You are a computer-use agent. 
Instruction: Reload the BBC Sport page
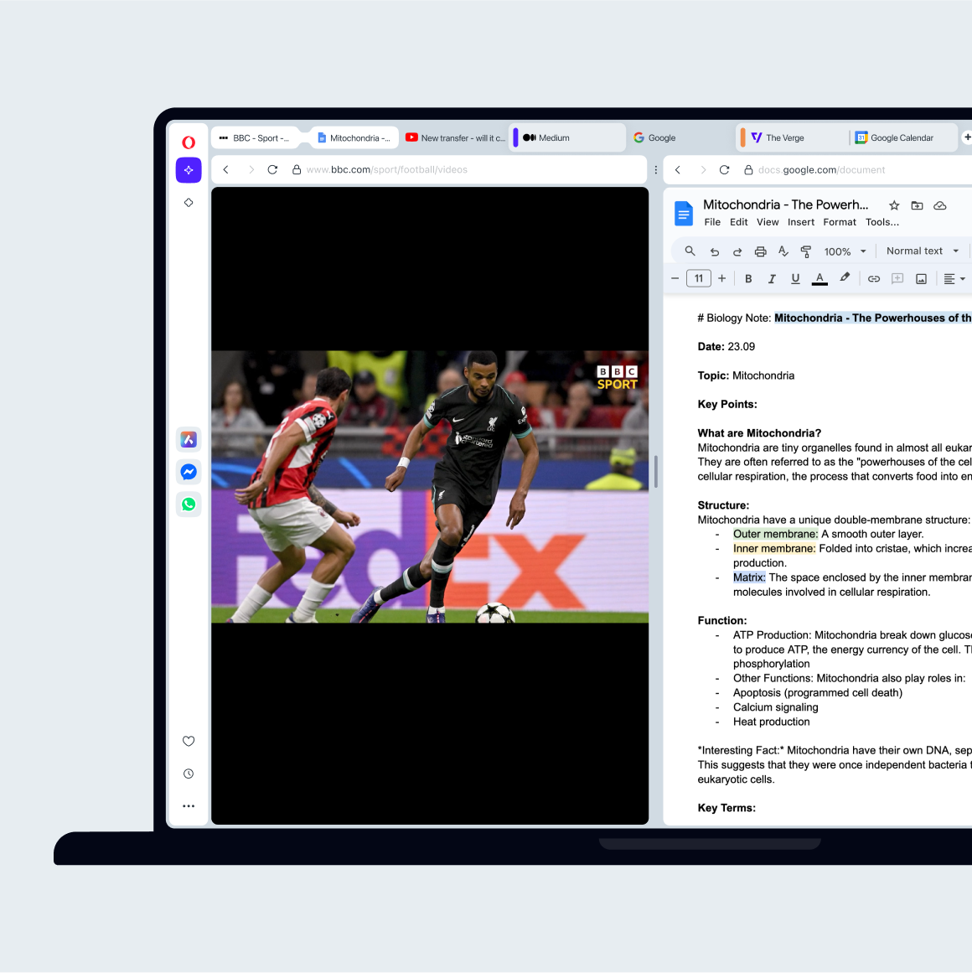click(272, 169)
